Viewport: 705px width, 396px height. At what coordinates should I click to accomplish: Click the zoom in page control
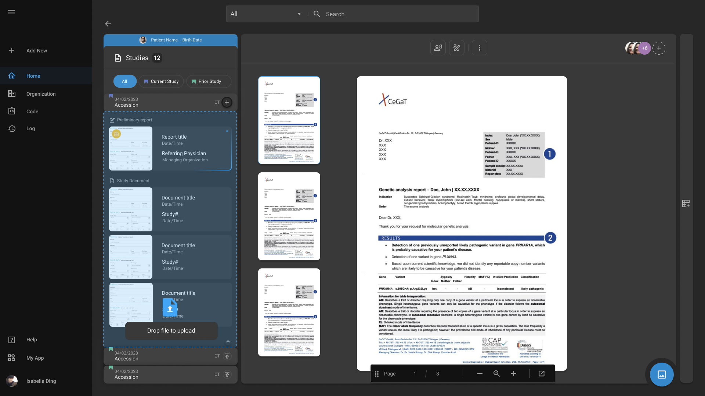pos(513,373)
